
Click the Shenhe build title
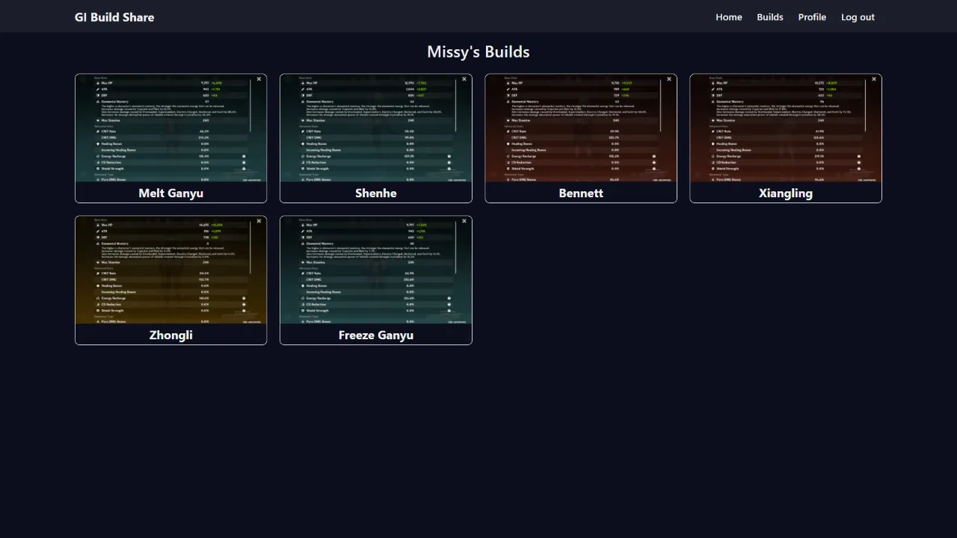coord(375,193)
